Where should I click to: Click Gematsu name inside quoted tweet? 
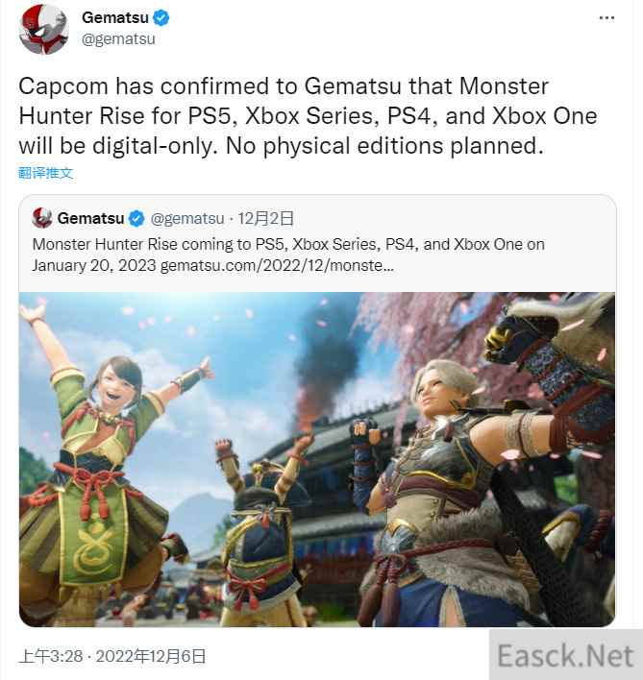(90, 218)
